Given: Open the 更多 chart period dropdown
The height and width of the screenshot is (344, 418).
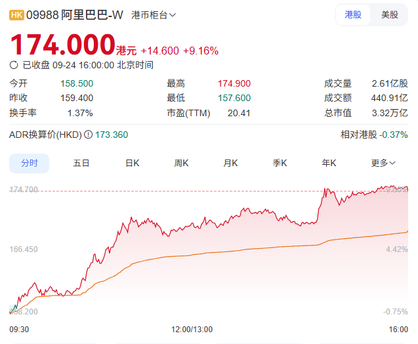Looking at the screenshot, I should pos(383,163).
